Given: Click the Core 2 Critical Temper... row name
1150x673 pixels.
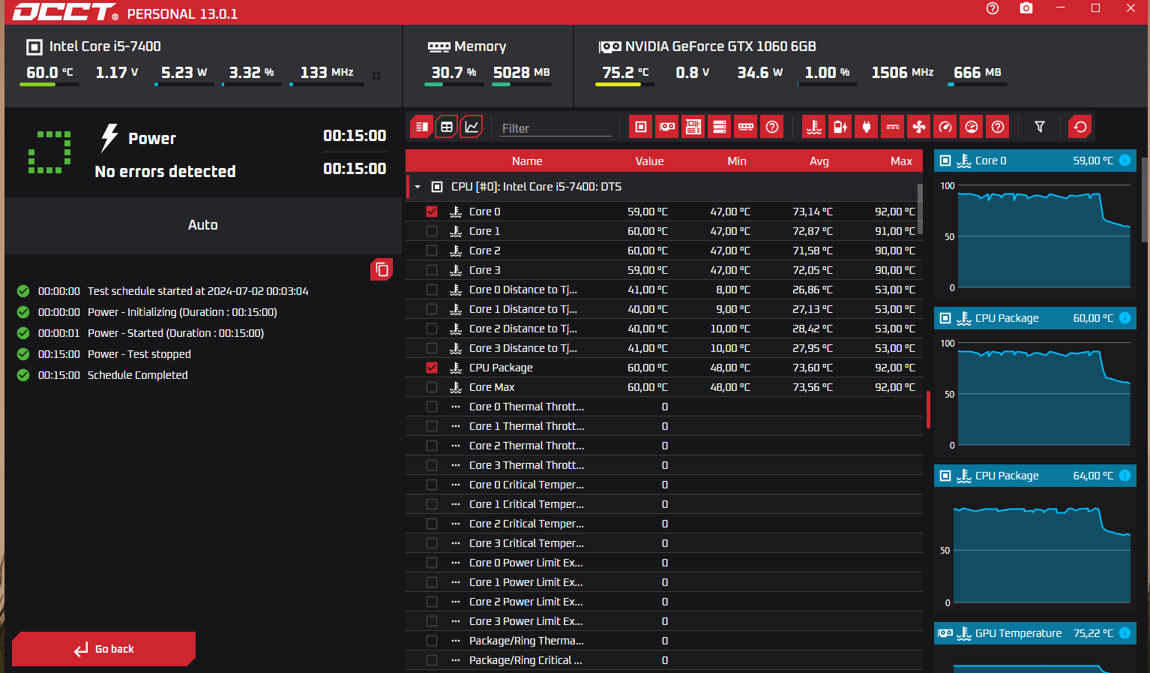Looking at the screenshot, I should [526, 524].
